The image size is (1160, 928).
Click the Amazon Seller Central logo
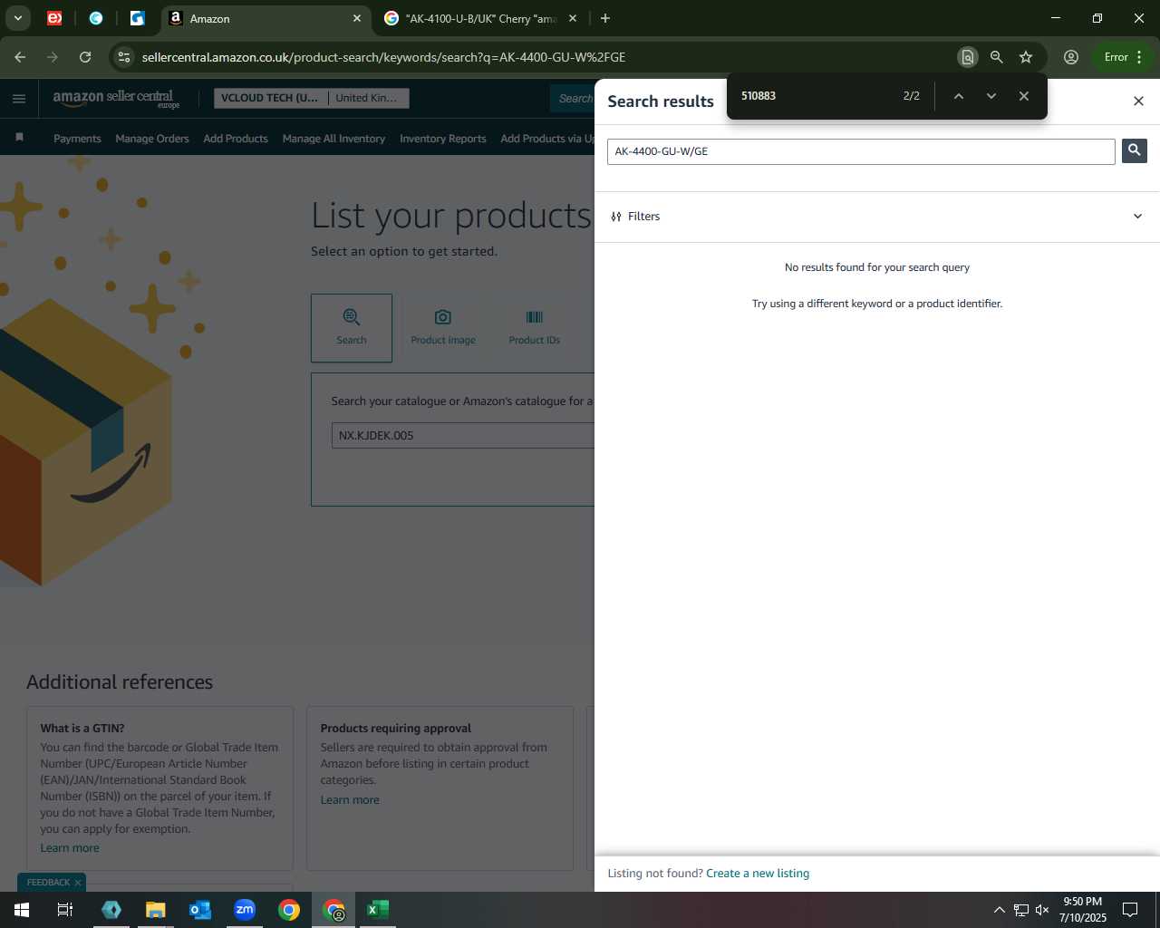tap(116, 98)
